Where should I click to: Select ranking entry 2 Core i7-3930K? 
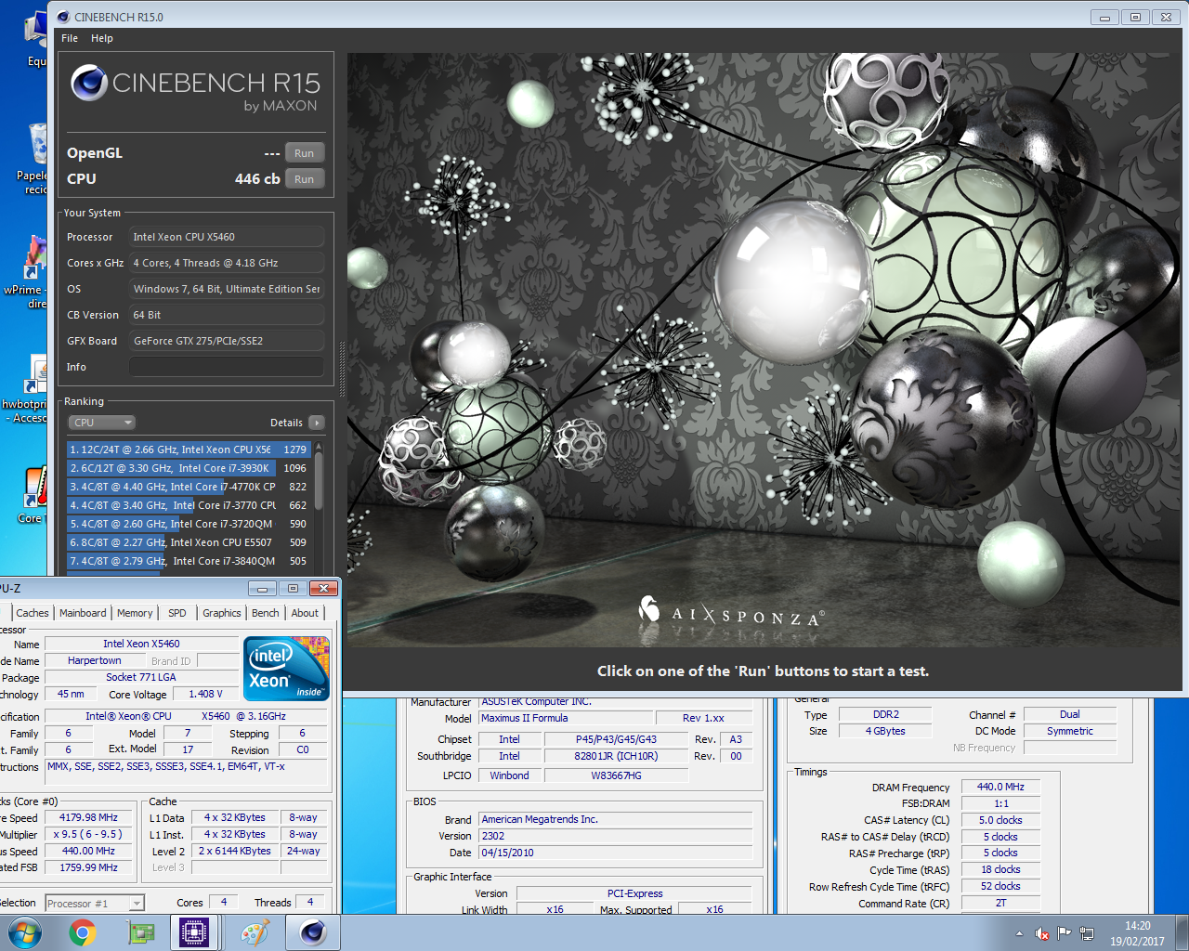point(189,468)
